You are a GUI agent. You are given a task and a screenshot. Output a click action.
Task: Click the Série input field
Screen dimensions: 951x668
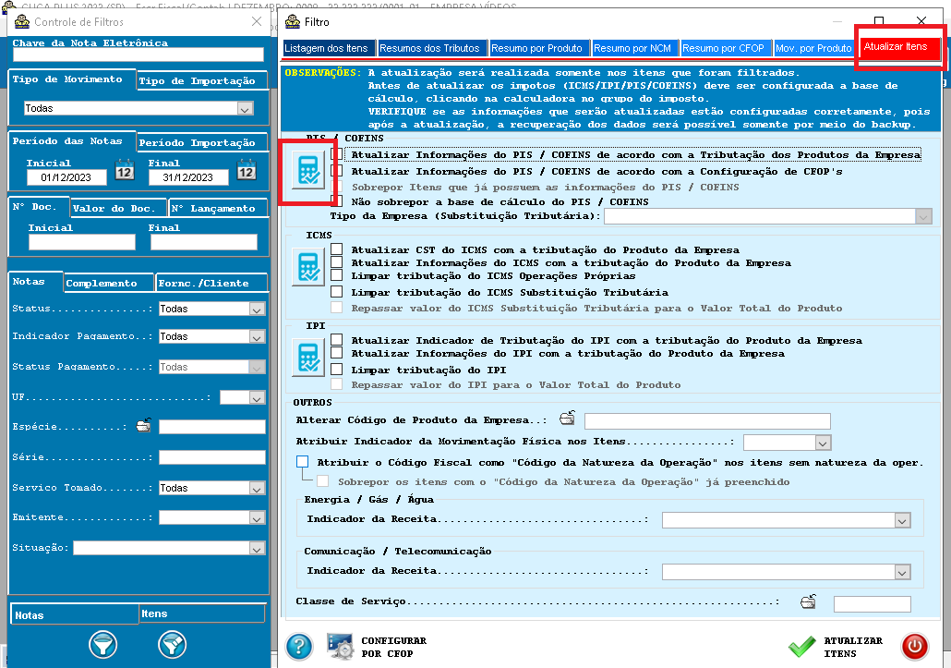tap(212, 456)
